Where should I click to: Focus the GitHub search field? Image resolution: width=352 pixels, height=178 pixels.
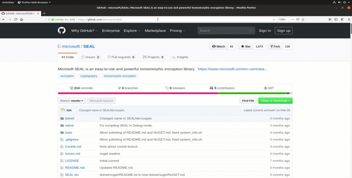click(226, 31)
